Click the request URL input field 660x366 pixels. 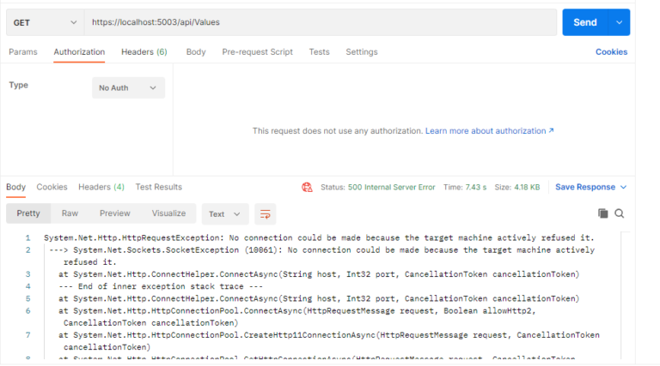tap(318, 22)
